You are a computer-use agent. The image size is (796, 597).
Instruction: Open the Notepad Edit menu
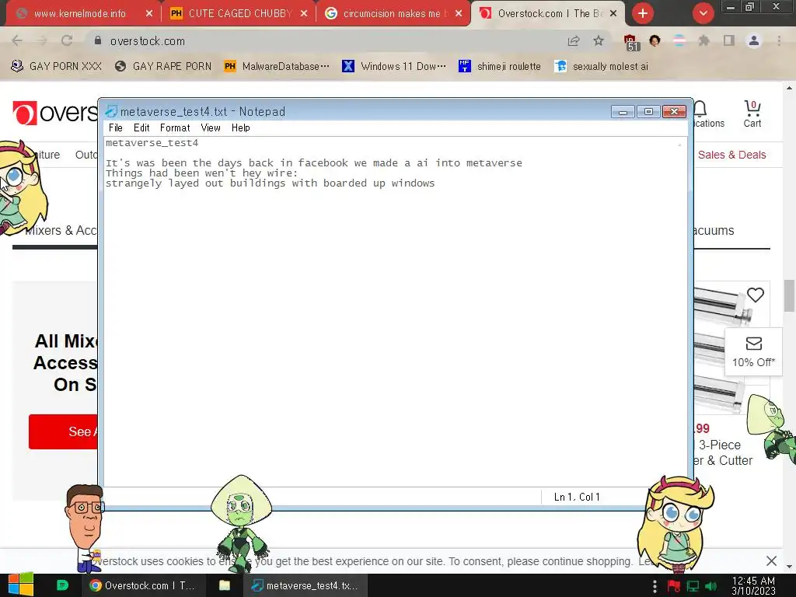coord(141,128)
